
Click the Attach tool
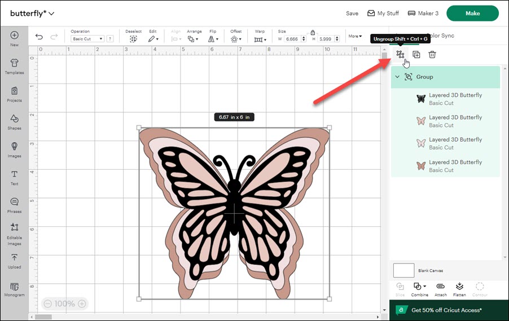pyautogui.click(x=441, y=288)
